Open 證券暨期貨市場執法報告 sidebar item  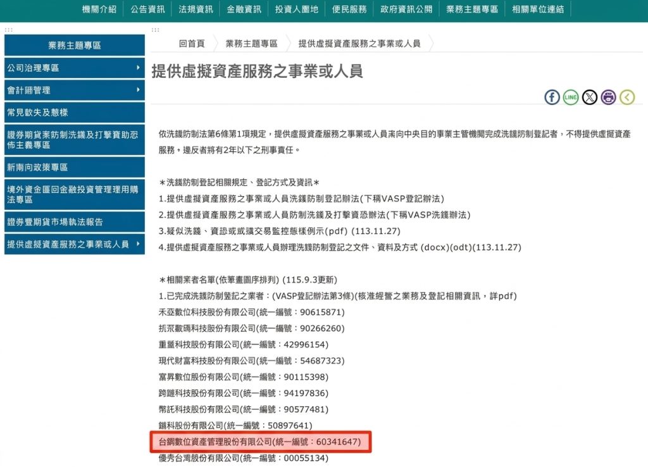(75, 222)
